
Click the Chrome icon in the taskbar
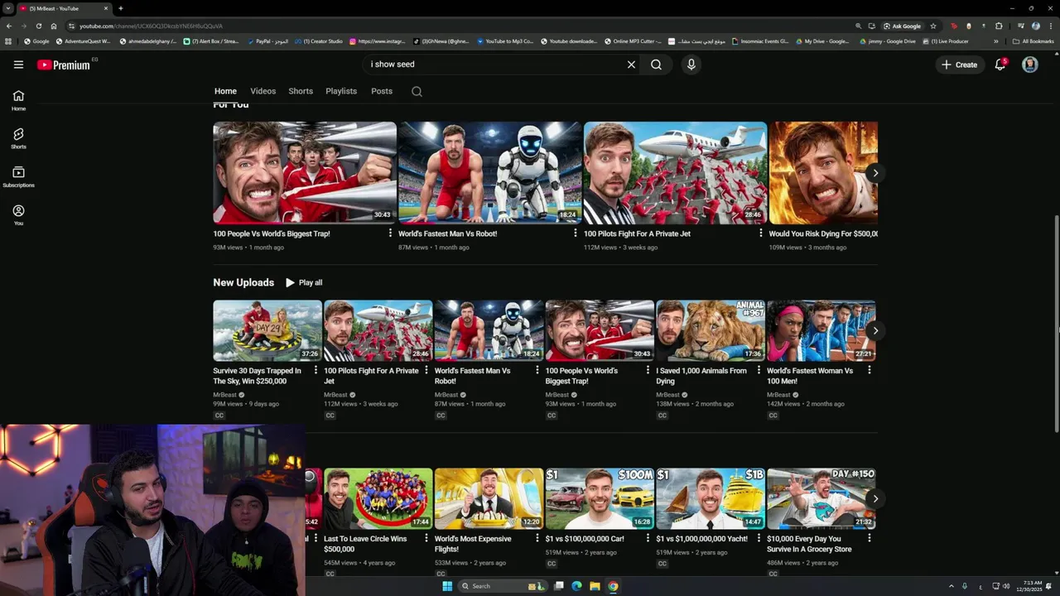click(x=613, y=586)
